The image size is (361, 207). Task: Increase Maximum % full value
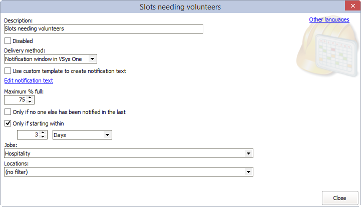click(31, 97)
